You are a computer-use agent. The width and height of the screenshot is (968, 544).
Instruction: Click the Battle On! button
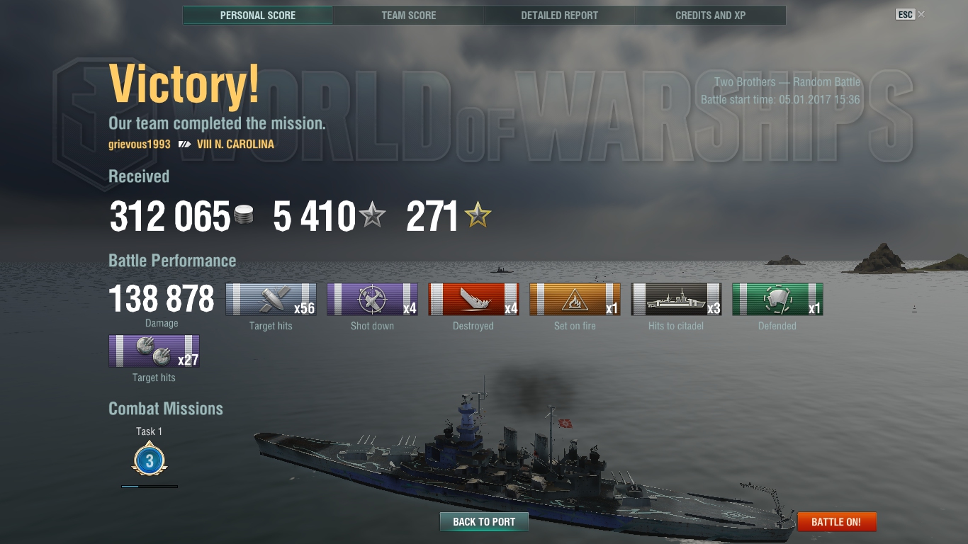pyautogui.click(x=837, y=522)
